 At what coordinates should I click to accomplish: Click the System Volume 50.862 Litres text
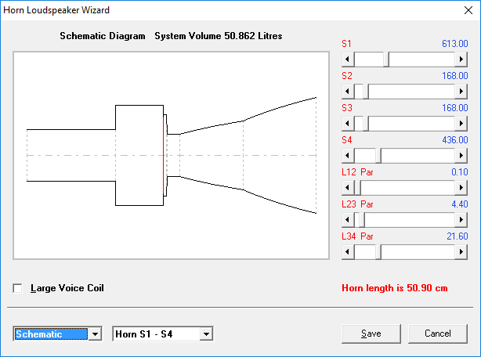218,36
